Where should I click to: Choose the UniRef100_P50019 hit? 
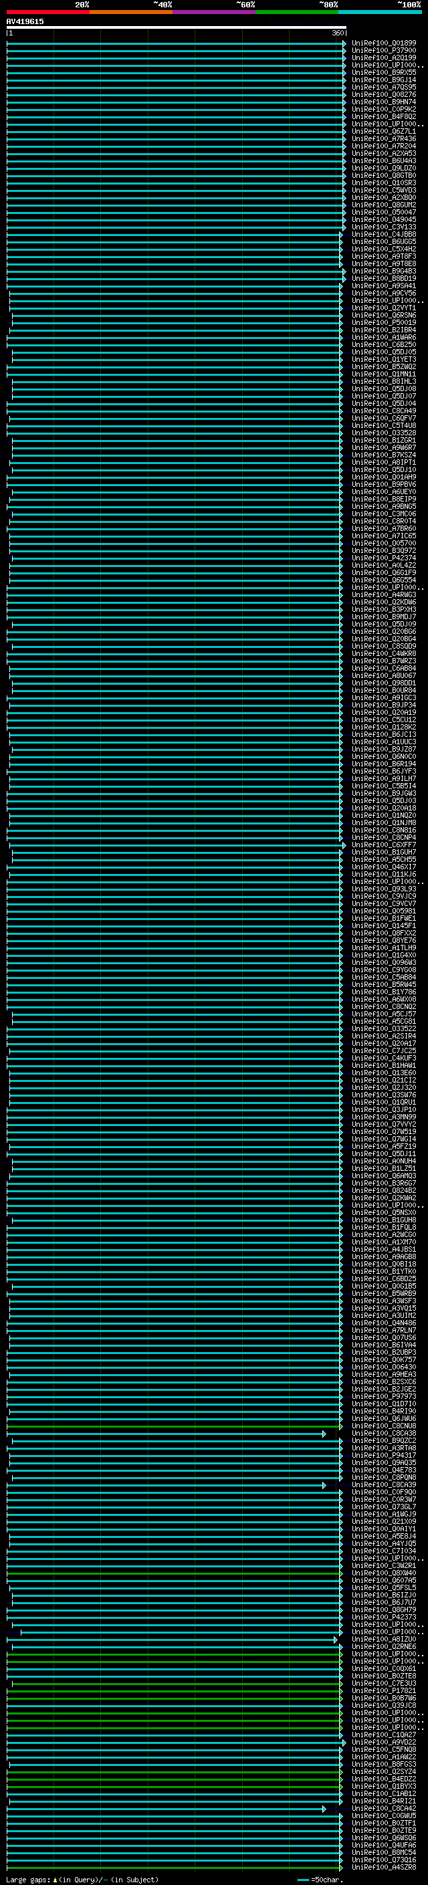pos(383,323)
